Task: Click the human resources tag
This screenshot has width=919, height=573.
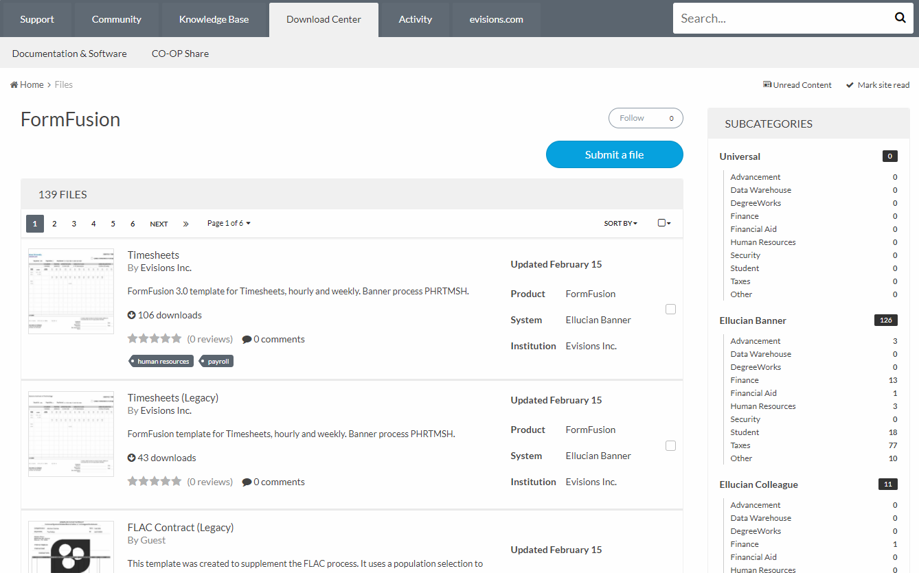Action: 161,361
